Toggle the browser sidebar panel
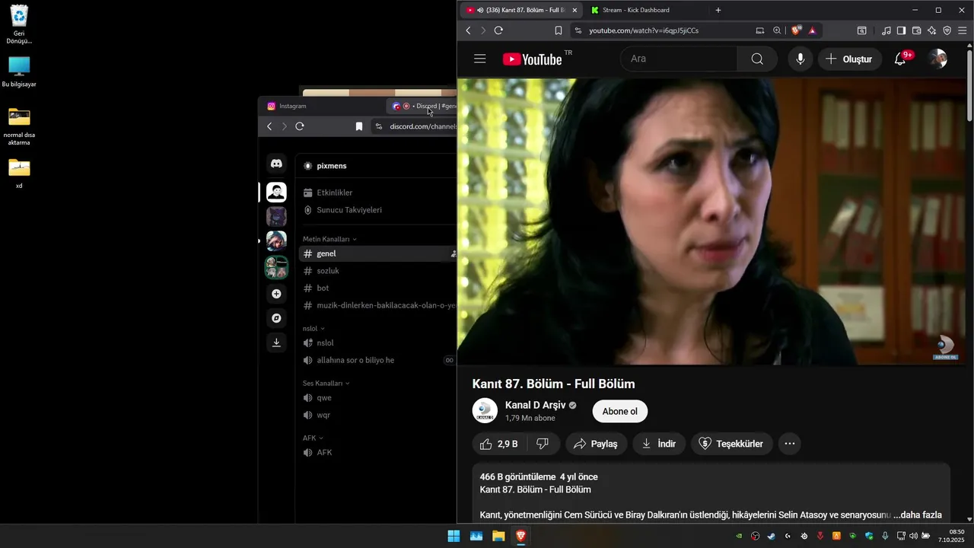 pos(901,30)
